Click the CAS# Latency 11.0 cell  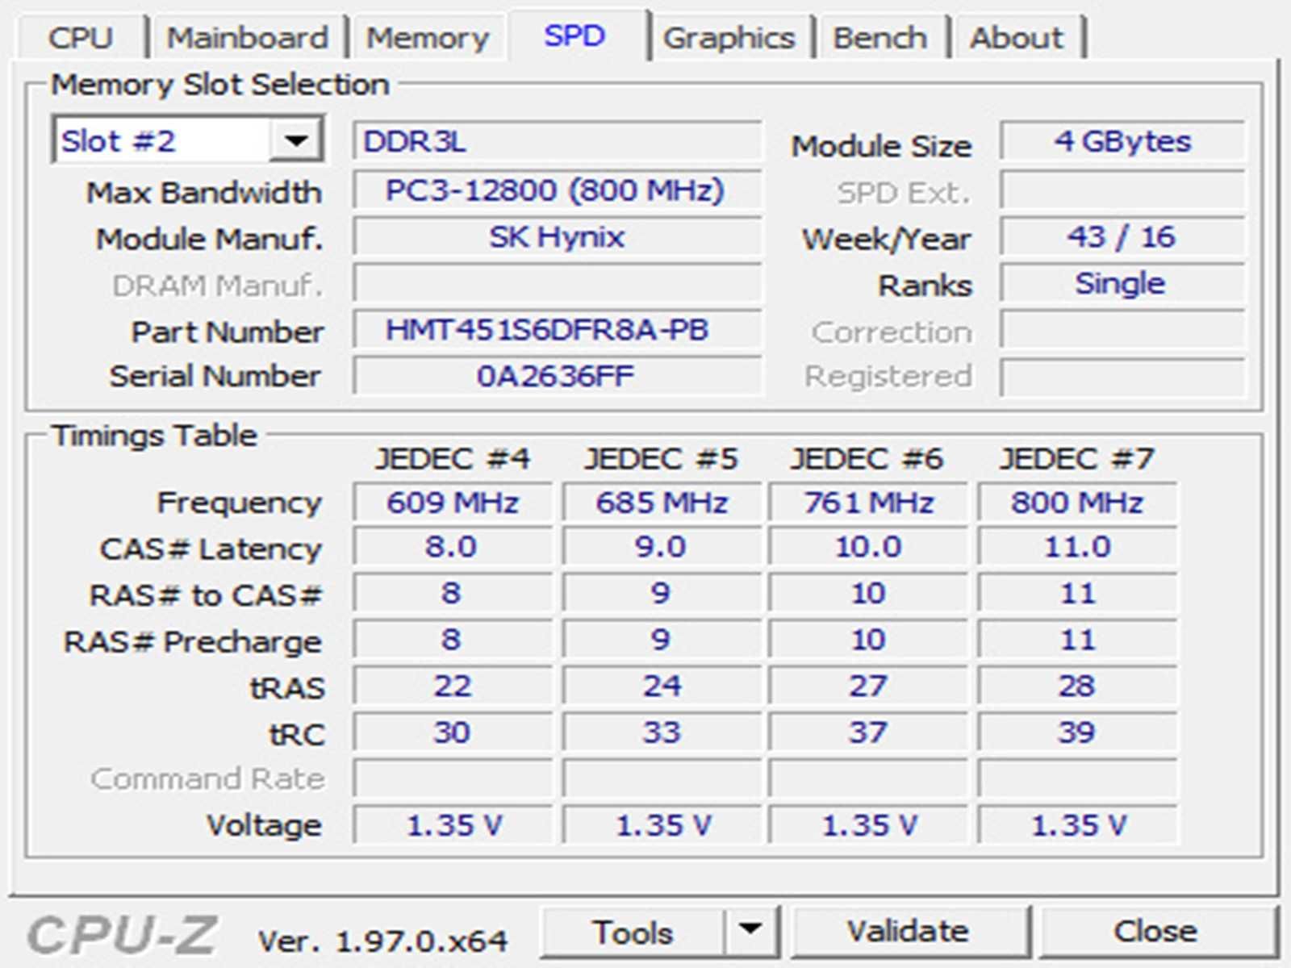[x=1077, y=547]
